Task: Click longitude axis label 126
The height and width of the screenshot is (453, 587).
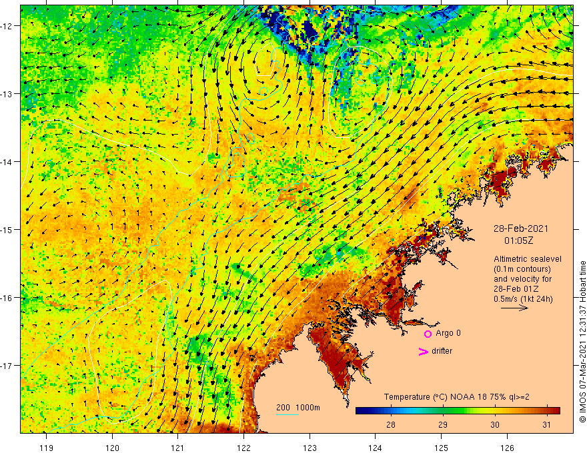Action: tap(507, 448)
